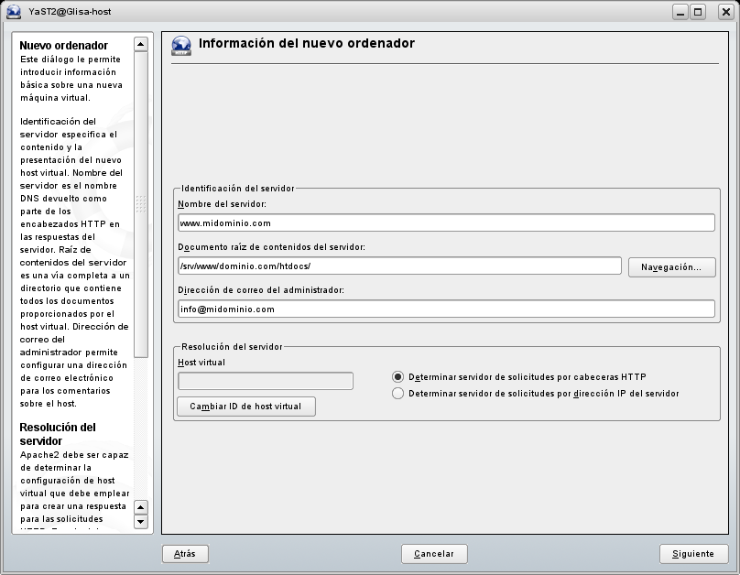Click the YaST window menu icon in title bar

(13, 12)
